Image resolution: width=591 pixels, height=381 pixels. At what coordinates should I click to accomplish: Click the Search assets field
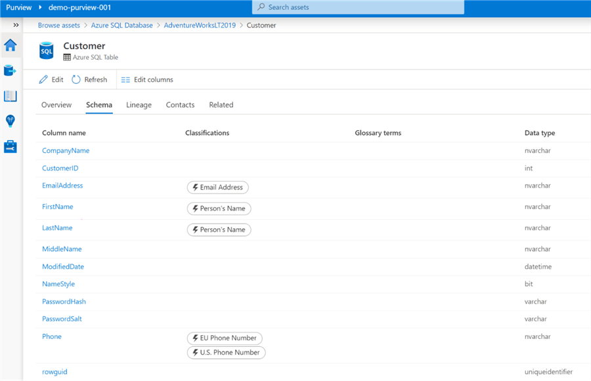[358, 7]
